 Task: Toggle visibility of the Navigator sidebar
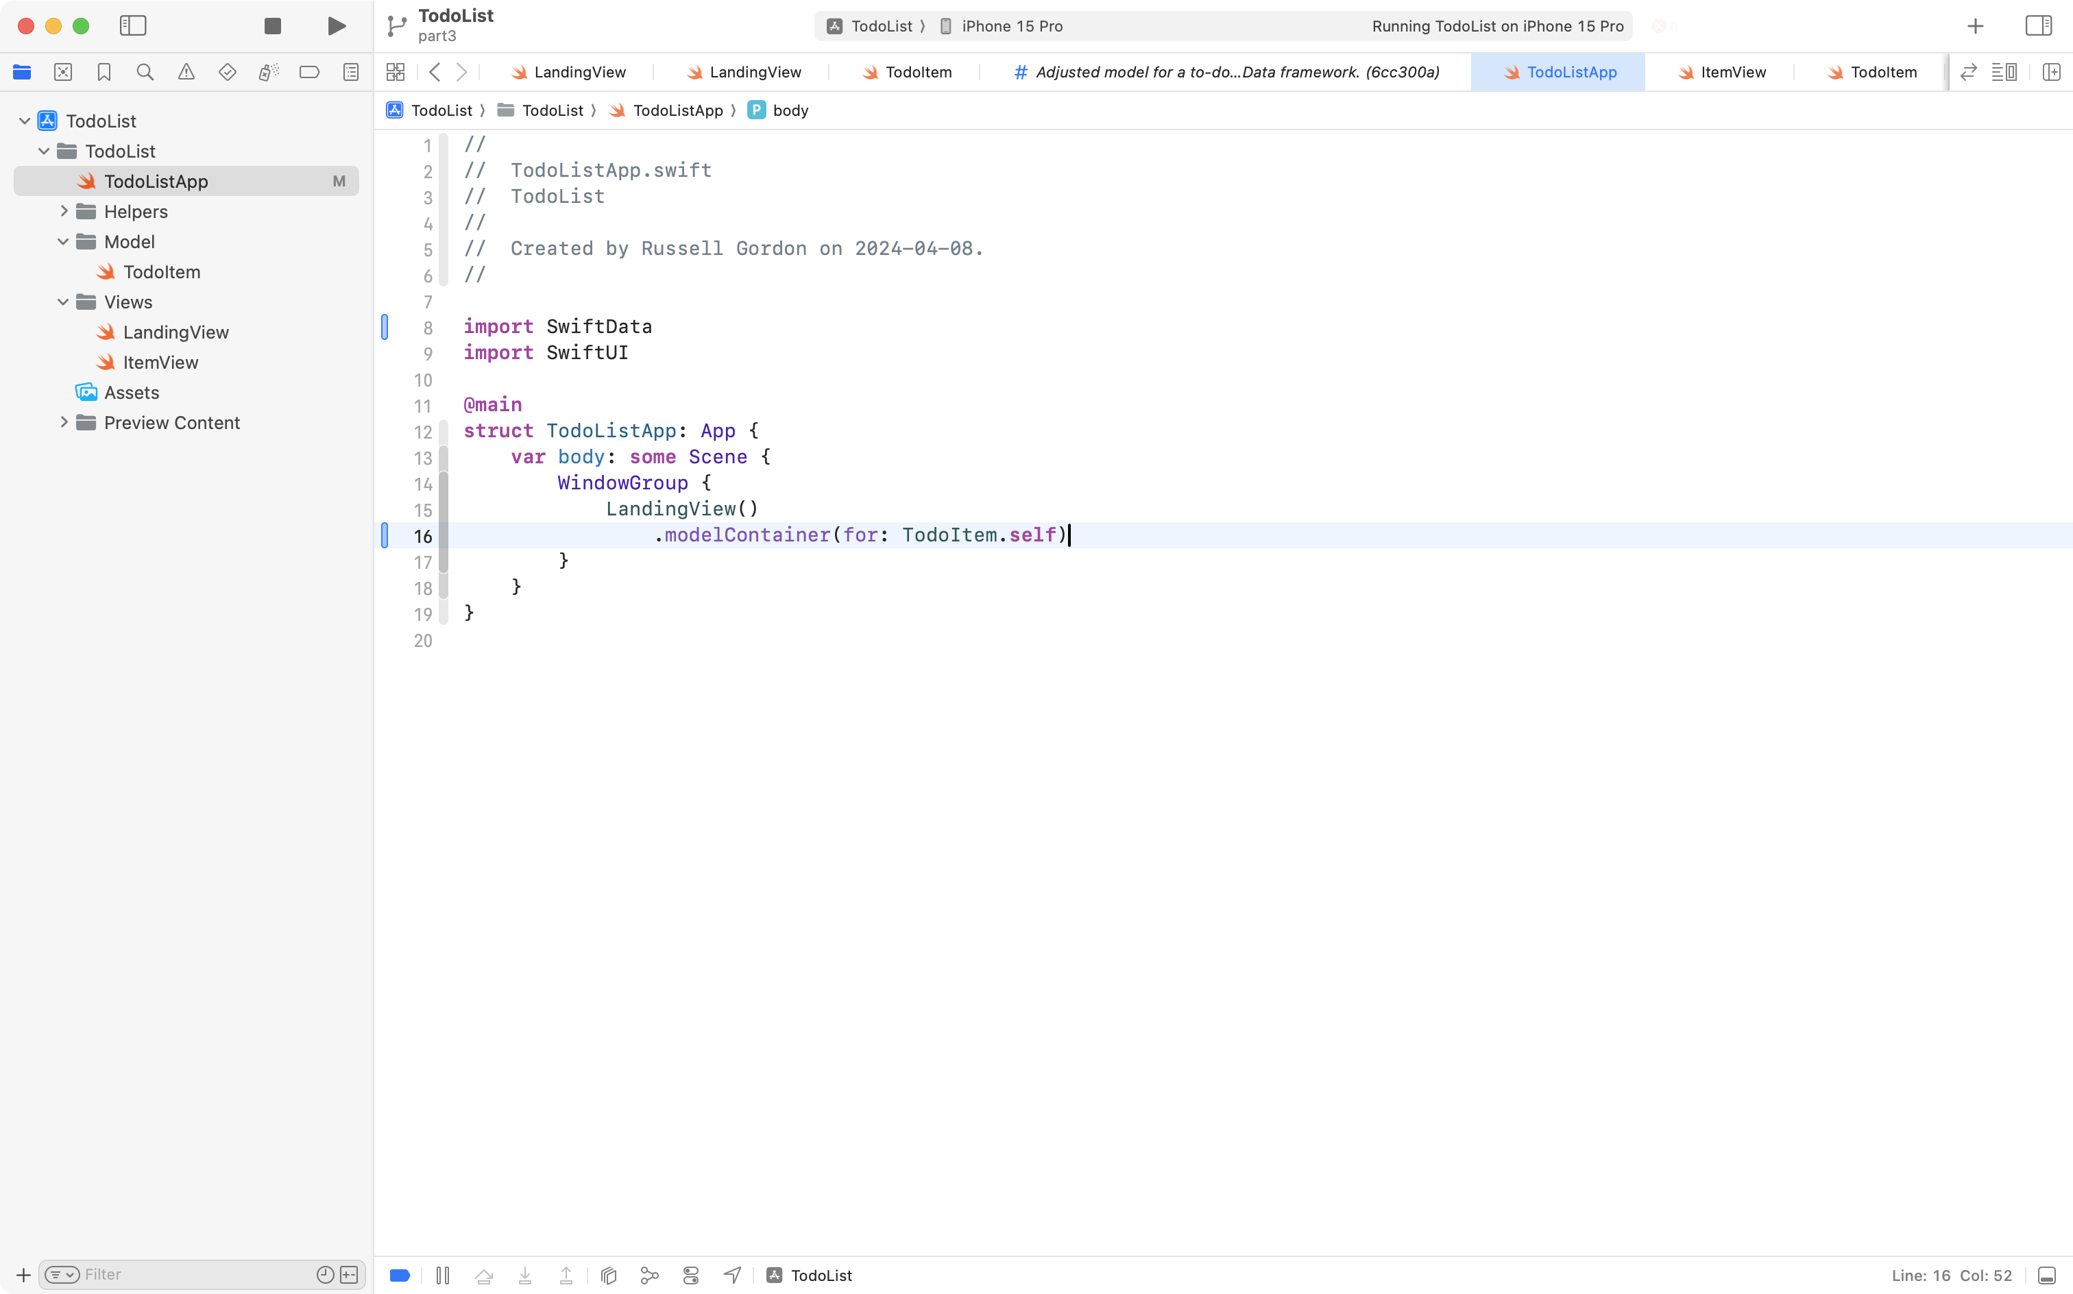pos(134,25)
